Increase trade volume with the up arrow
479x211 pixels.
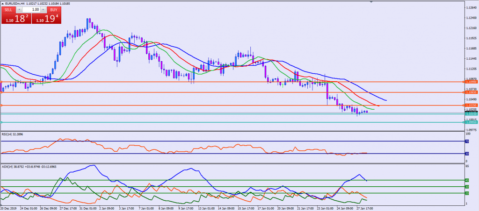tap(43, 9)
